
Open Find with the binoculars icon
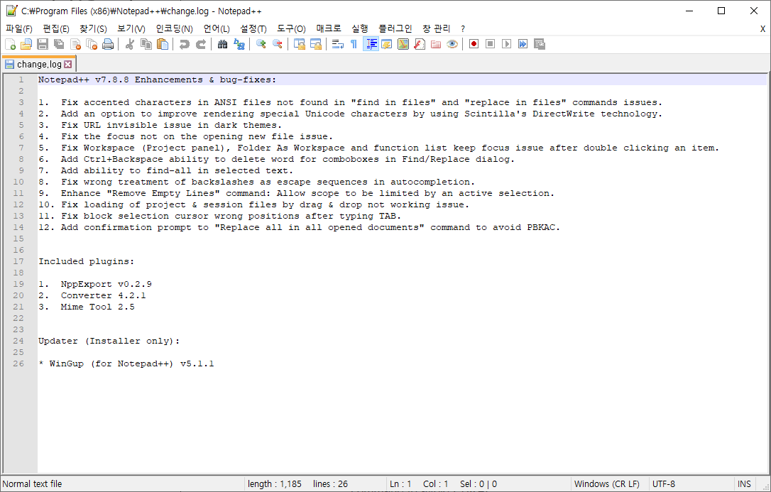pyautogui.click(x=223, y=44)
